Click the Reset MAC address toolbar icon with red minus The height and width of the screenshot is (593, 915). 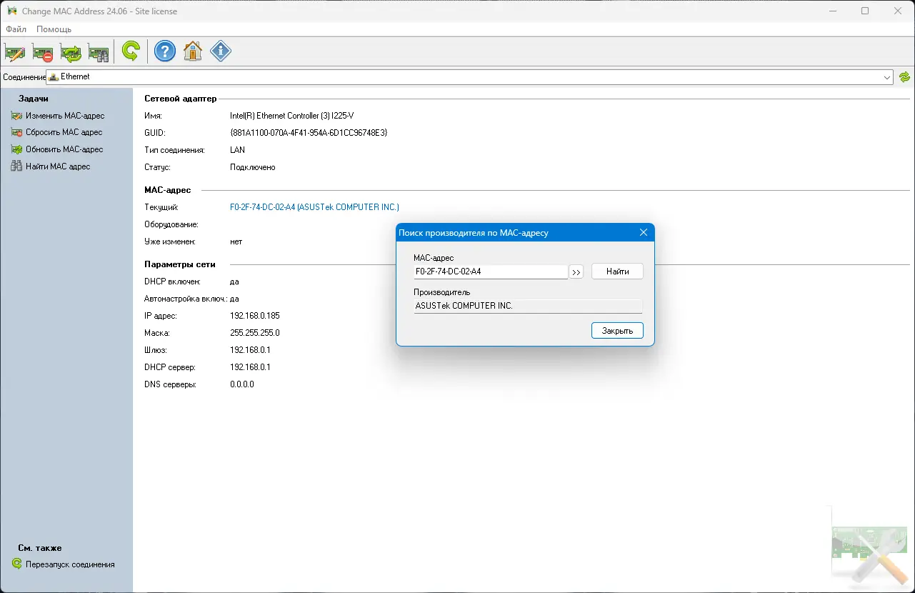[43, 52]
